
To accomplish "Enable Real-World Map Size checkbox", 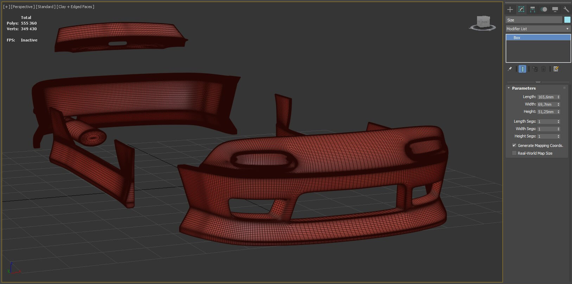I will coord(514,153).
